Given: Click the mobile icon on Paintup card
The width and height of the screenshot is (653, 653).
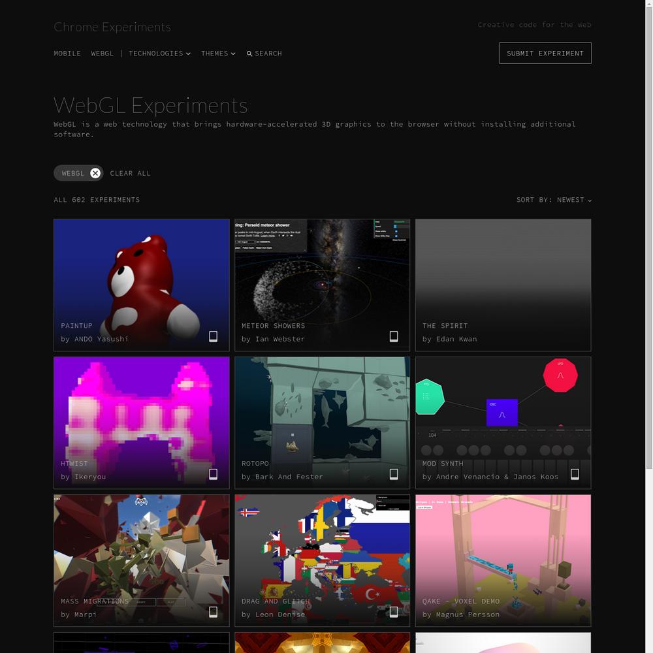Looking at the screenshot, I should [213, 336].
